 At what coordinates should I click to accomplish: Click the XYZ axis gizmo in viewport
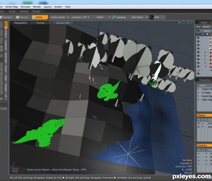[15, 168]
